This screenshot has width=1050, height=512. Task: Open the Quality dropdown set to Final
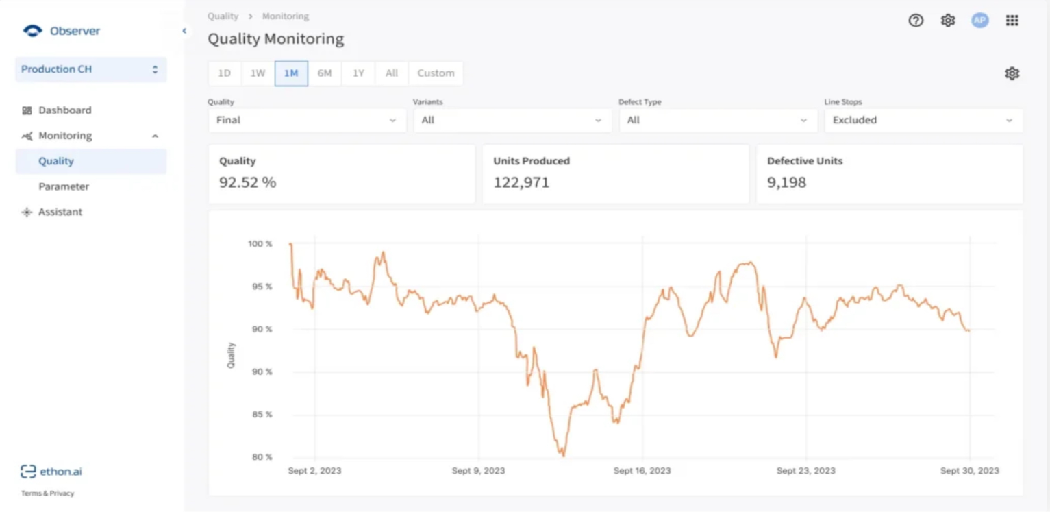[306, 120]
